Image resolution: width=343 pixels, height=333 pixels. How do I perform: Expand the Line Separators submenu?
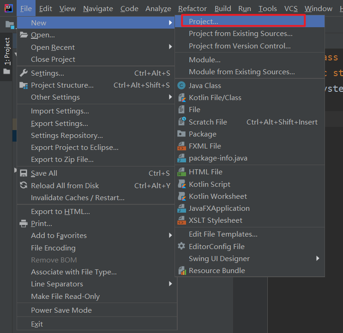click(x=170, y=284)
